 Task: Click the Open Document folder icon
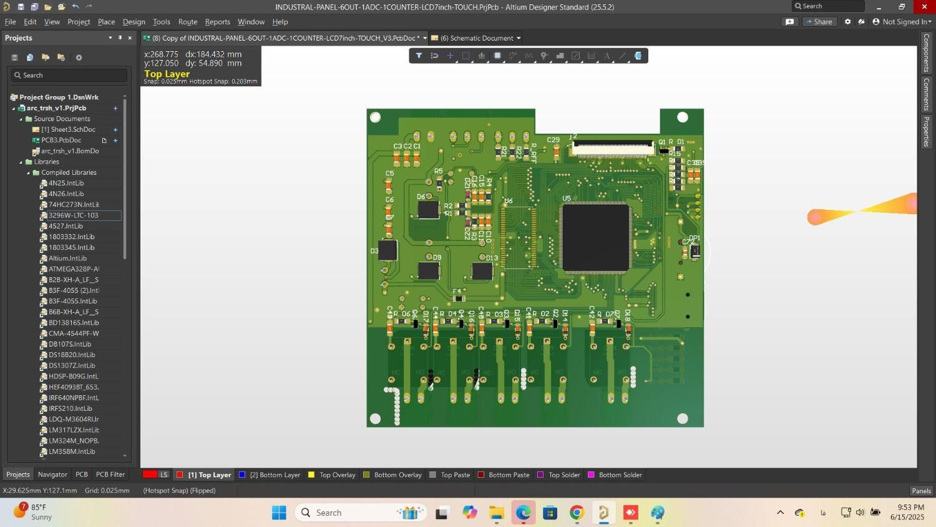(47, 6)
